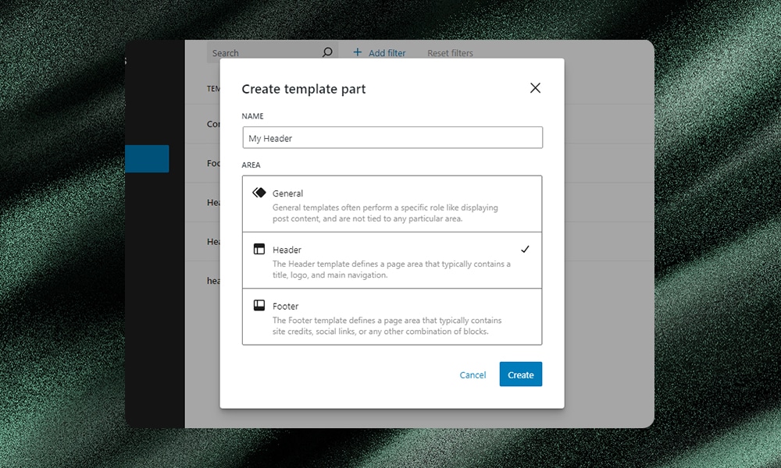Click the plus icon beside Add filter
This screenshot has width=781, height=468.
click(358, 52)
